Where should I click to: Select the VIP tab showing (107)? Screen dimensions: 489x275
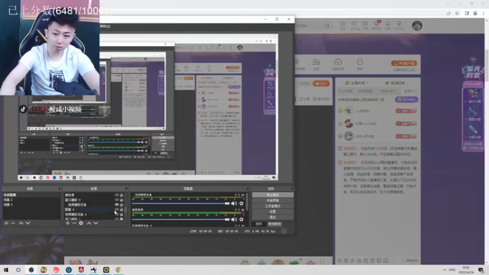pyautogui.click(x=388, y=91)
